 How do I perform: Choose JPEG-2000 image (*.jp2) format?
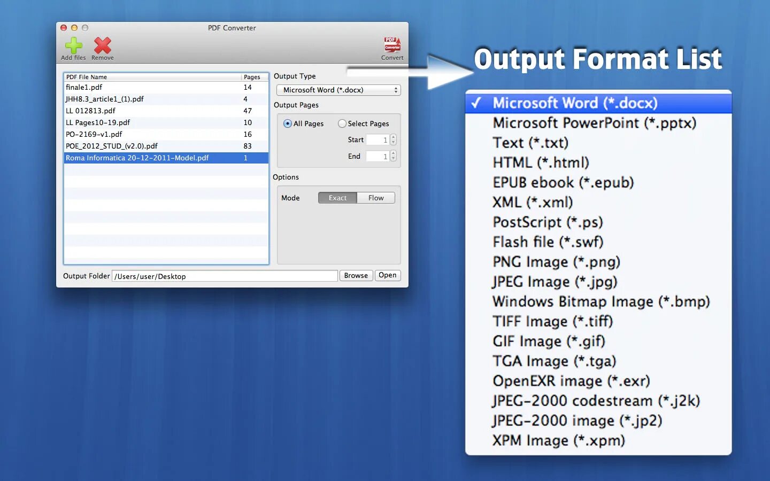click(598, 421)
